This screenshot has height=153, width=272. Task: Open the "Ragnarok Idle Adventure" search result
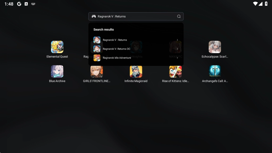click(136, 58)
